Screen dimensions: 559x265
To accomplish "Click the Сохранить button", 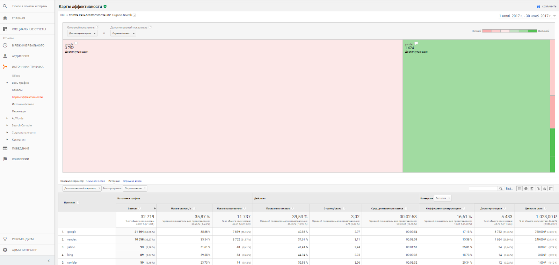I will (546, 6).
